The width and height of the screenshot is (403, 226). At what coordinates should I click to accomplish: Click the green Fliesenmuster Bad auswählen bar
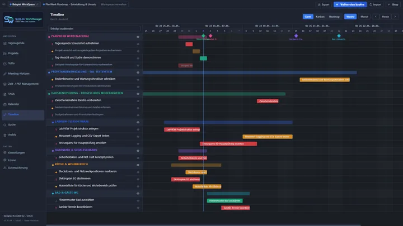pyautogui.click(x=224, y=201)
